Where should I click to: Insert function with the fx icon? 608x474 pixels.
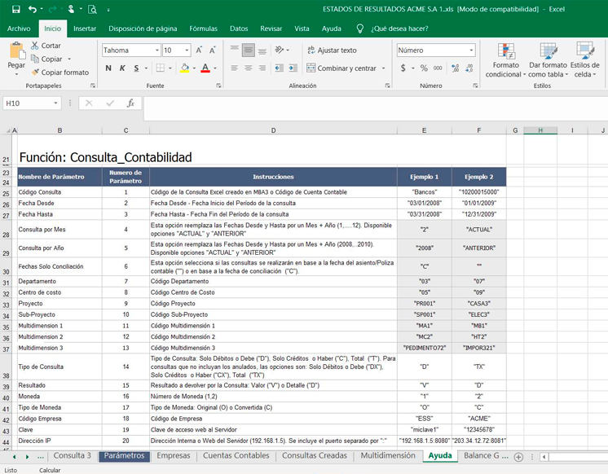click(x=130, y=103)
